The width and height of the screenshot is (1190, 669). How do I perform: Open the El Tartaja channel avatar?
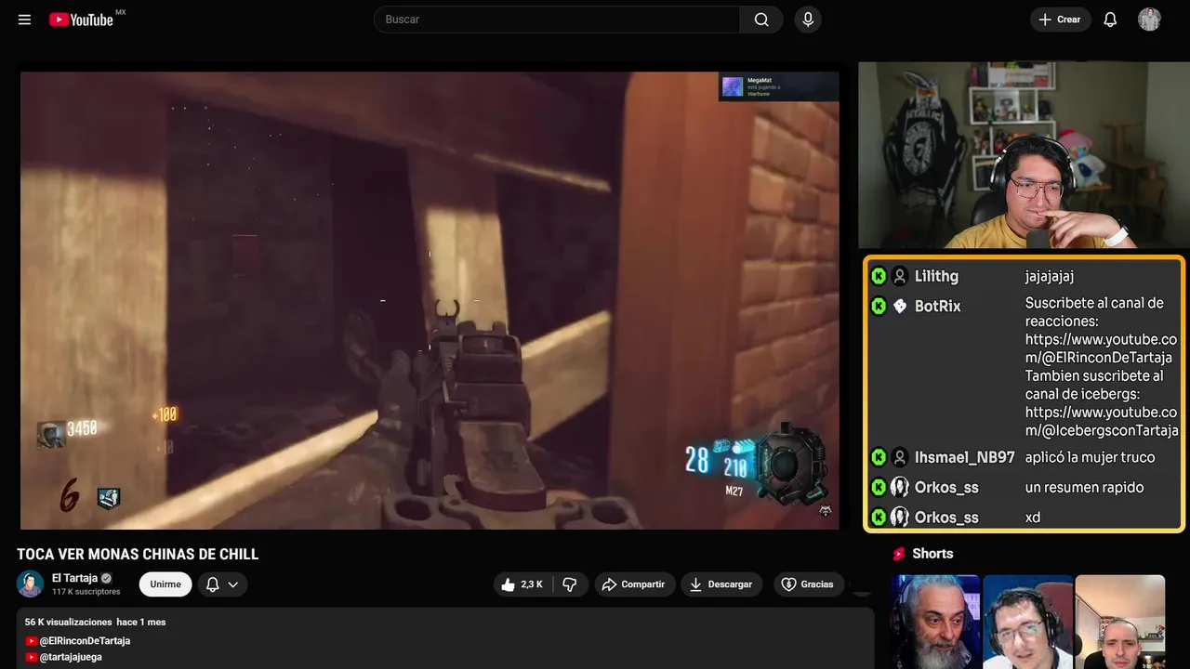click(x=31, y=584)
